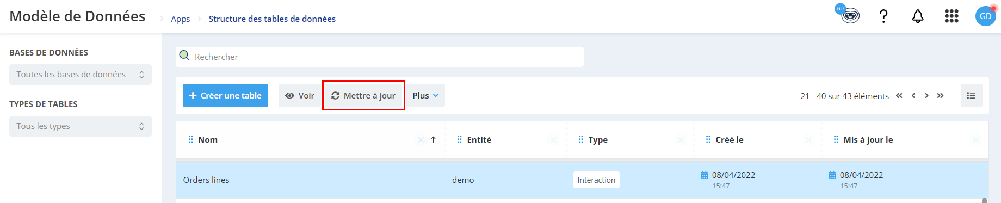Jump to last page of results

click(940, 96)
